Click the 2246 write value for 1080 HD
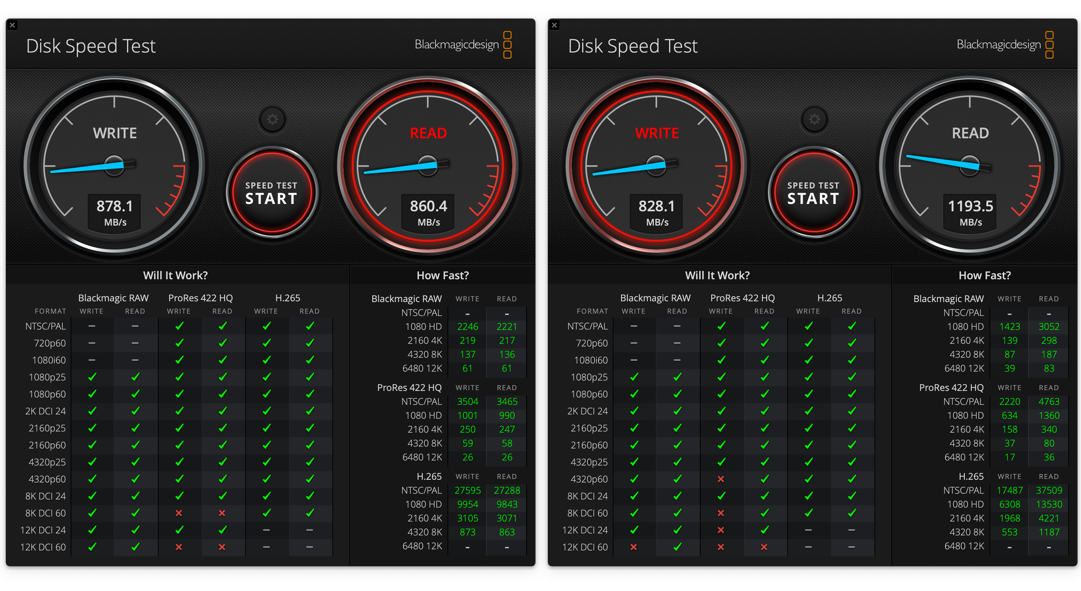The image size is (1081, 591). point(467,326)
